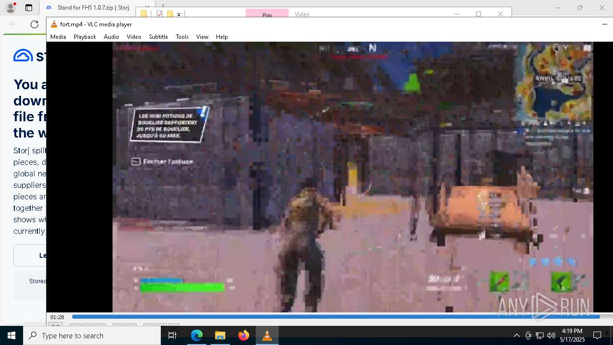613x345 pixels.
Task: Restore down the Edge browser window
Action: point(579,8)
